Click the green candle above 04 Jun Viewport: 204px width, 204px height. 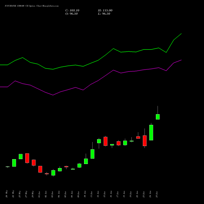60,170
